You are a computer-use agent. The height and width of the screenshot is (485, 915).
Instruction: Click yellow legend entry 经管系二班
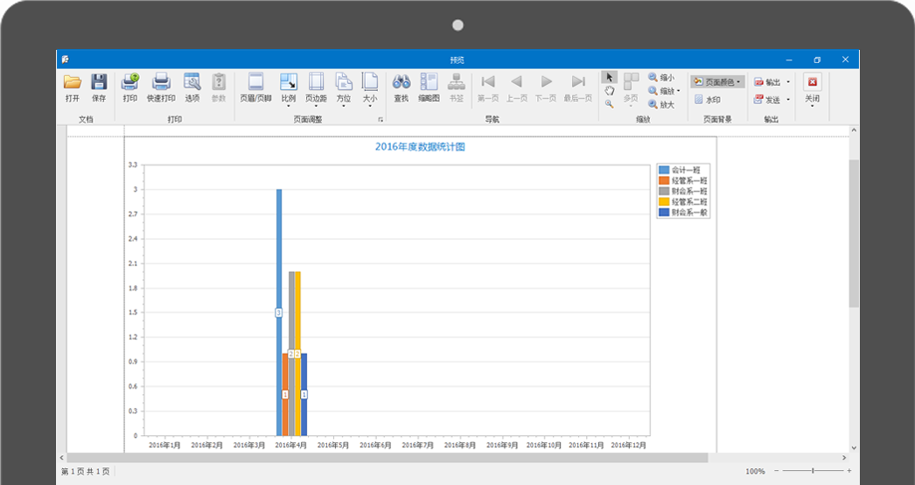click(682, 201)
